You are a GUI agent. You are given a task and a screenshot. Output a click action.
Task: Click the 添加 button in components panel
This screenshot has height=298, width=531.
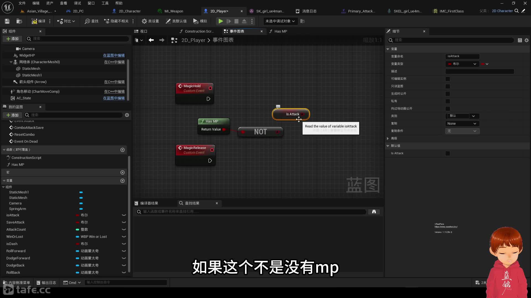point(12,39)
